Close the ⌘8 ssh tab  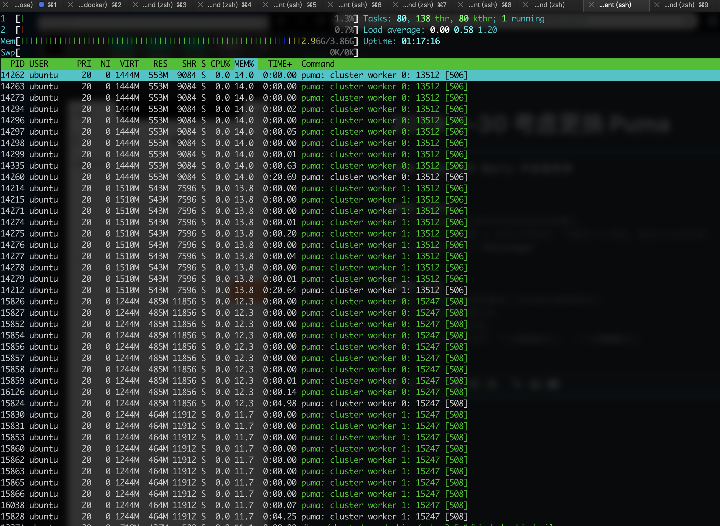[x=461, y=5]
